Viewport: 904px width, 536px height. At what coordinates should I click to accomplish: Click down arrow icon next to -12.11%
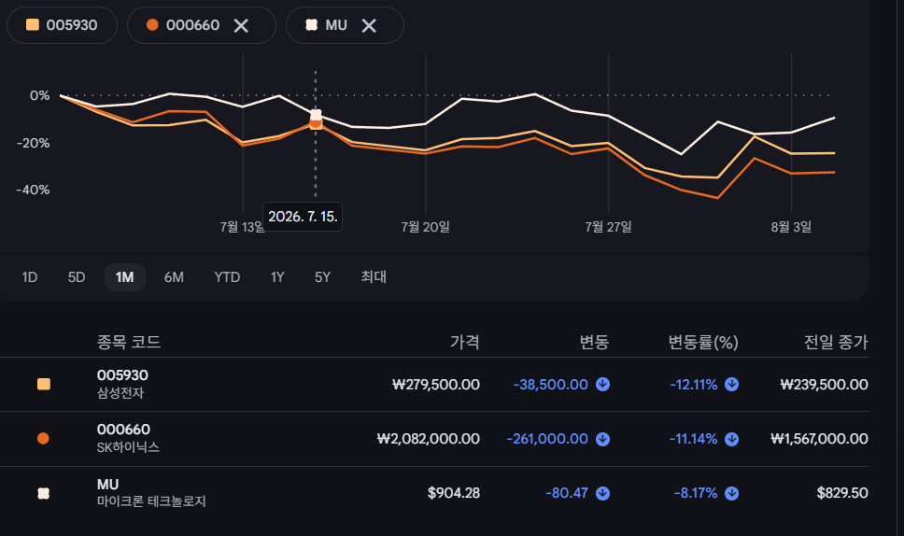click(x=731, y=385)
